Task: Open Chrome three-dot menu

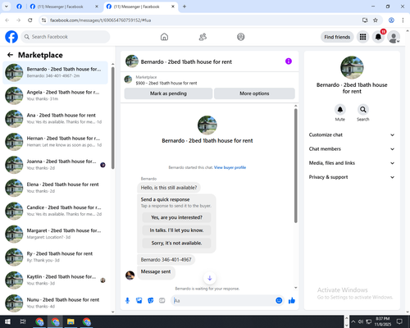Action: pos(403,20)
